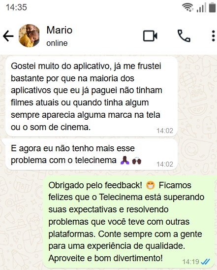Select the message starting 'Gostei muito do aplicativo'
The image size is (217, 270).
tap(92, 97)
